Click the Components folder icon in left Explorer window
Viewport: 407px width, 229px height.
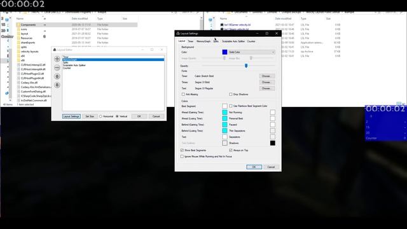(x=18, y=25)
